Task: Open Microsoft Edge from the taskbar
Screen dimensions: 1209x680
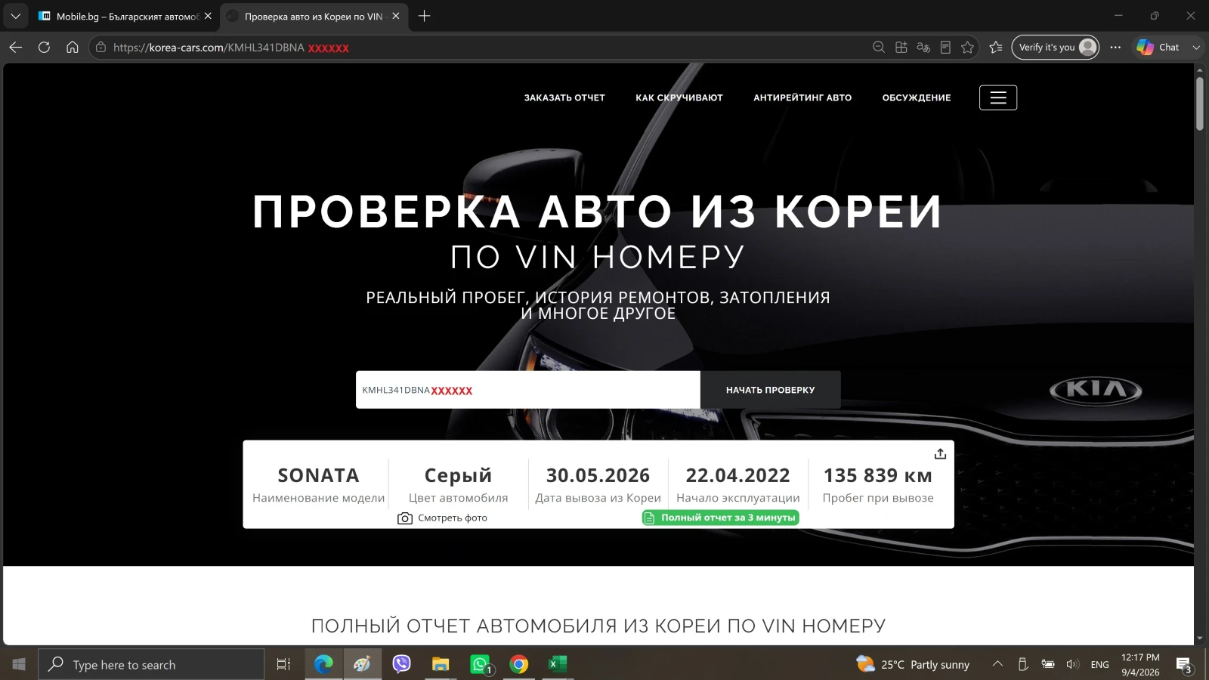Action: pos(323,664)
